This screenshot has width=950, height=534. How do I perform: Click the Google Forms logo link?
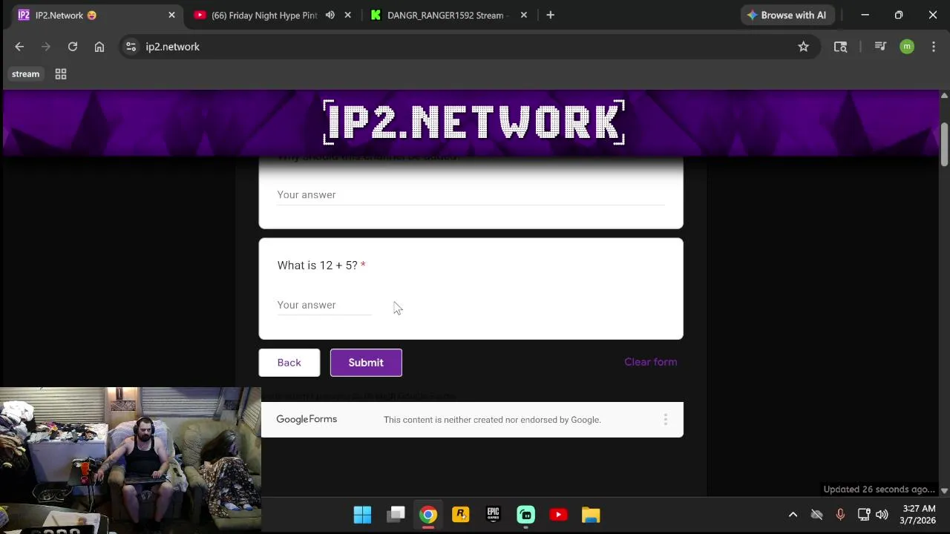(307, 419)
